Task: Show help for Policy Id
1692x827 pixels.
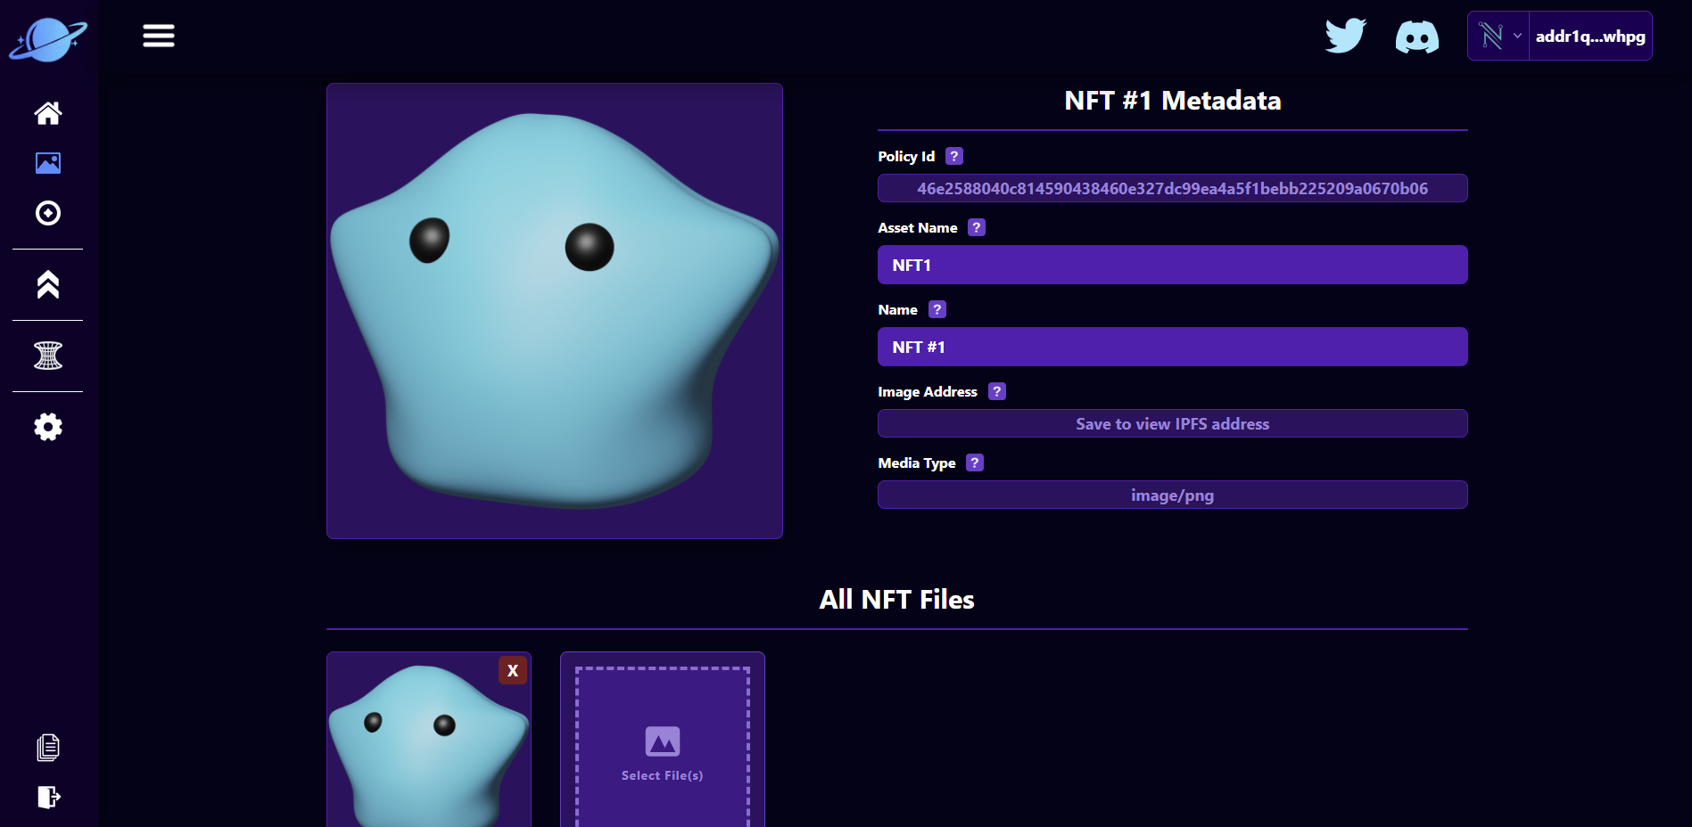Action: coord(954,156)
